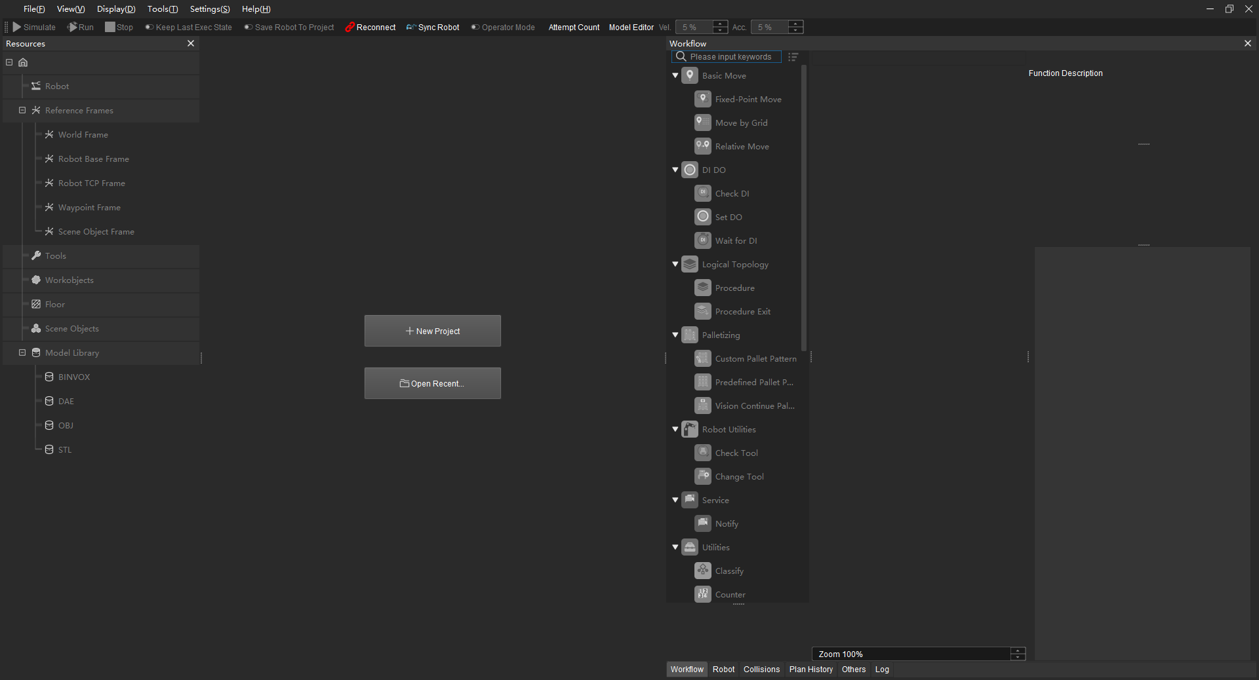Image resolution: width=1259 pixels, height=680 pixels.
Task: Close the Resources panel
Action: click(x=191, y=43)
